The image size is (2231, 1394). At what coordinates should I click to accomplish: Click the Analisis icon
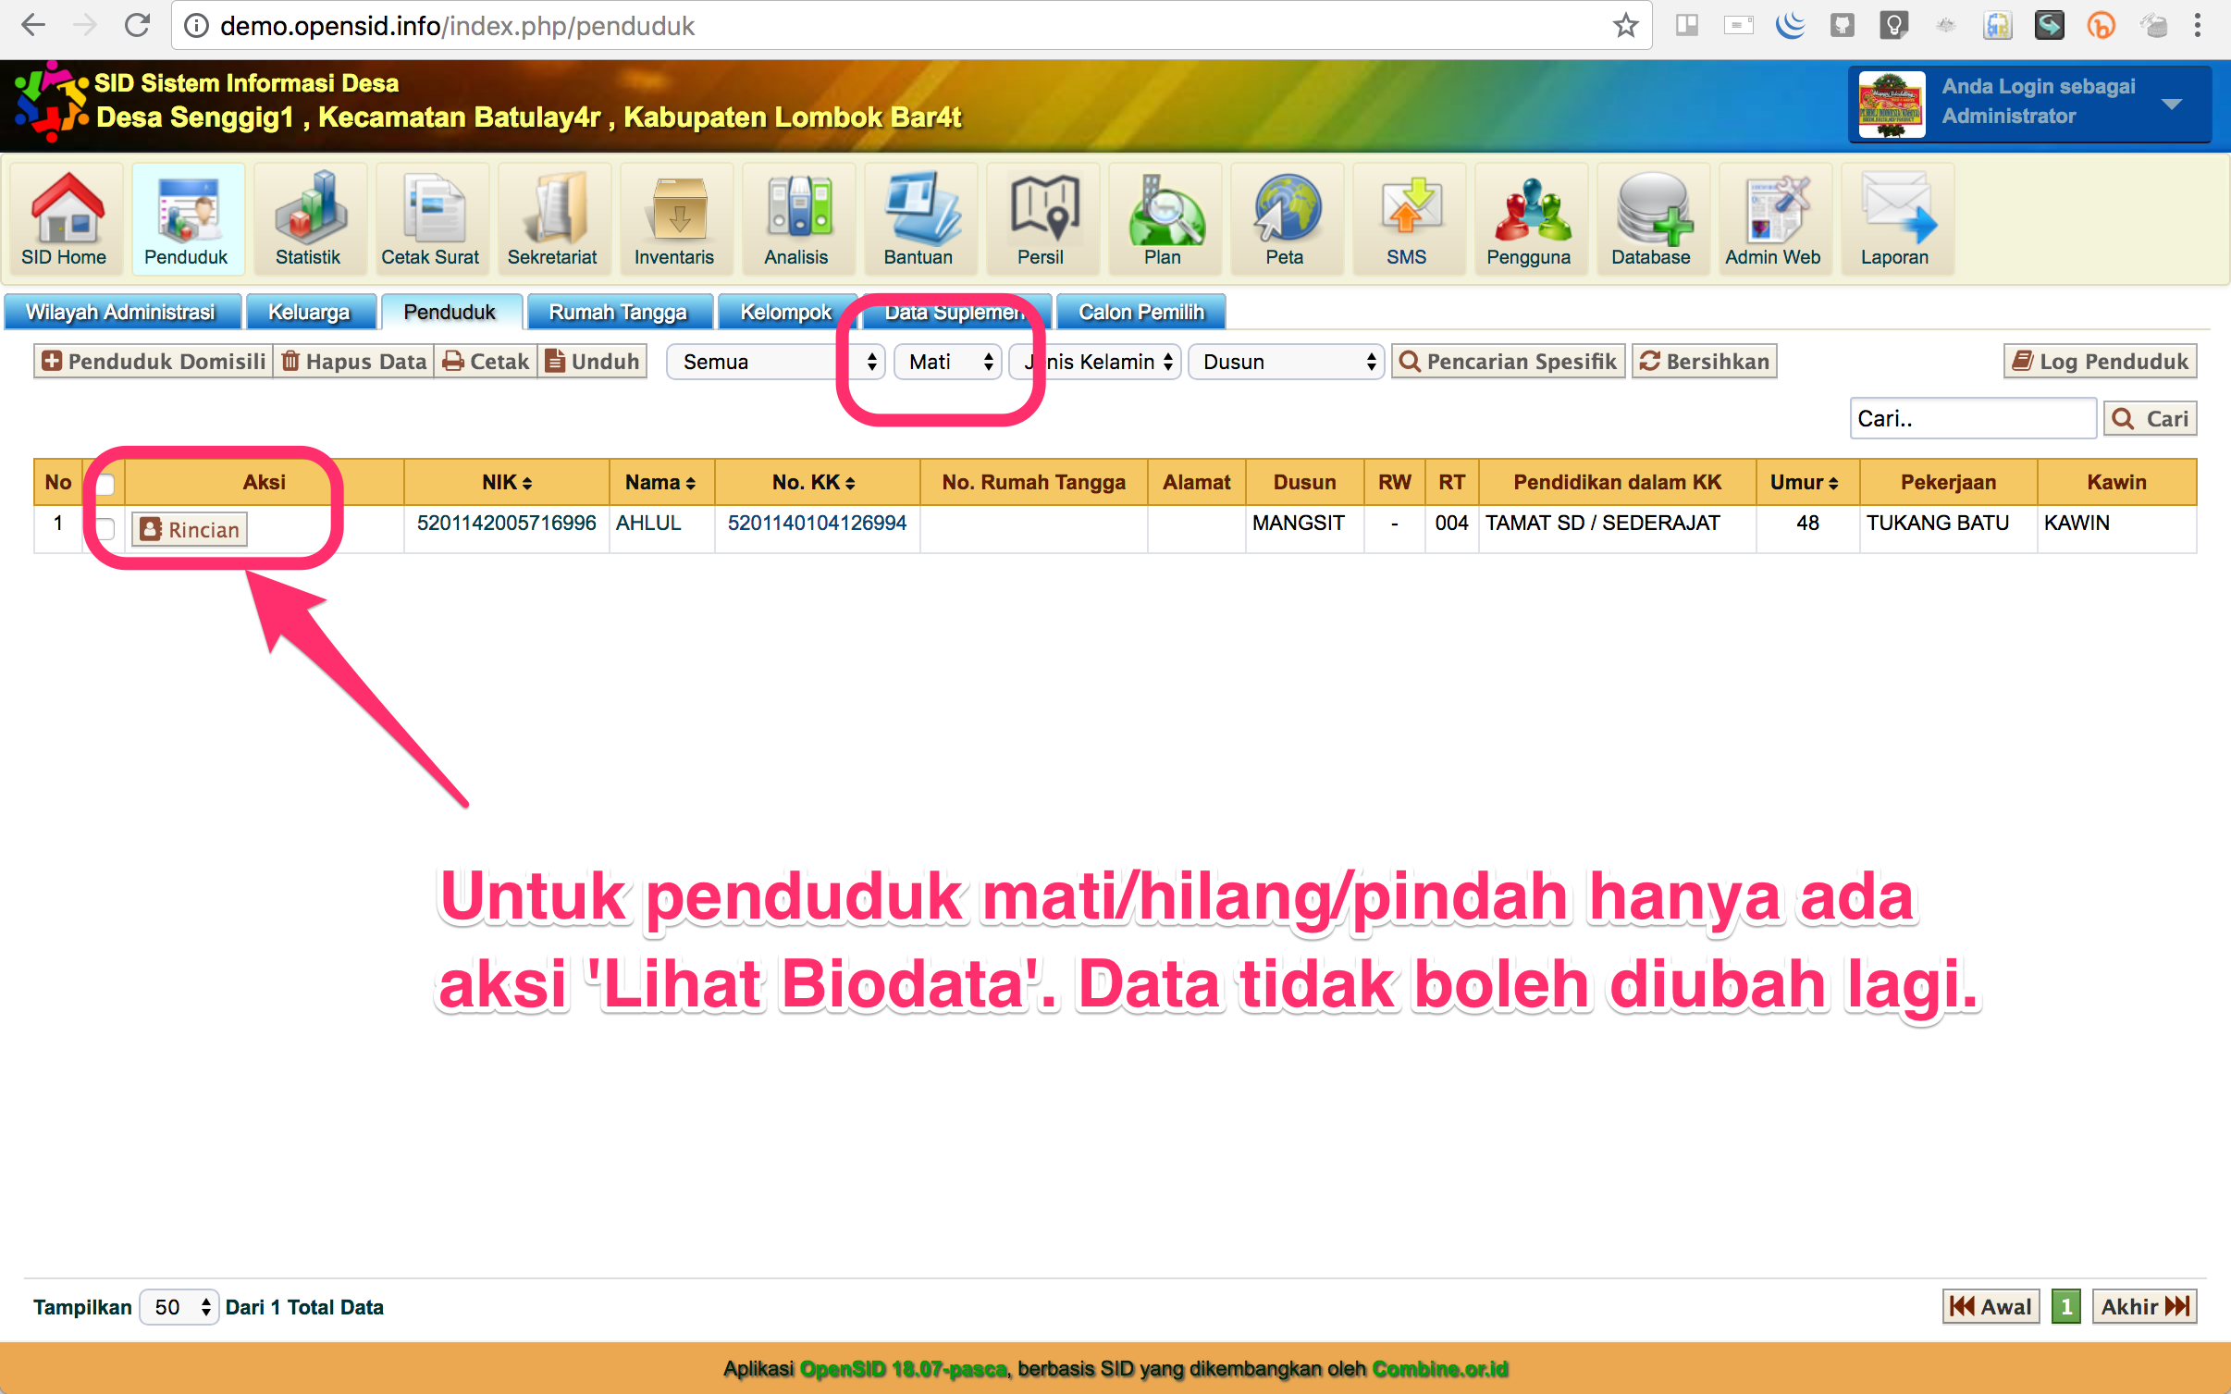797,219
